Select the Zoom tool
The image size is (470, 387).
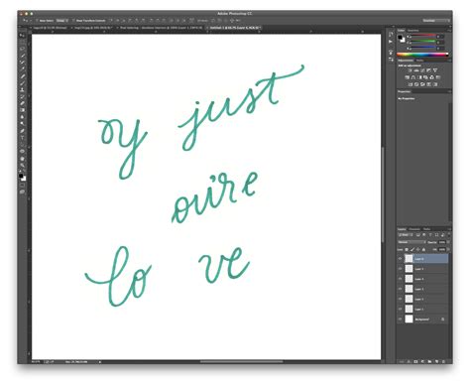click(x=22, y=165)
